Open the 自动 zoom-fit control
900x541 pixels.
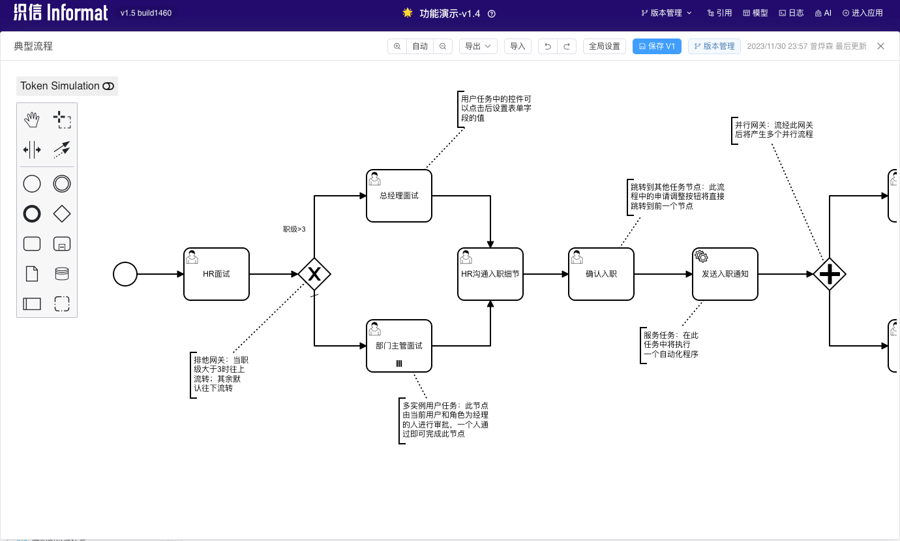(x=420, y=46)
